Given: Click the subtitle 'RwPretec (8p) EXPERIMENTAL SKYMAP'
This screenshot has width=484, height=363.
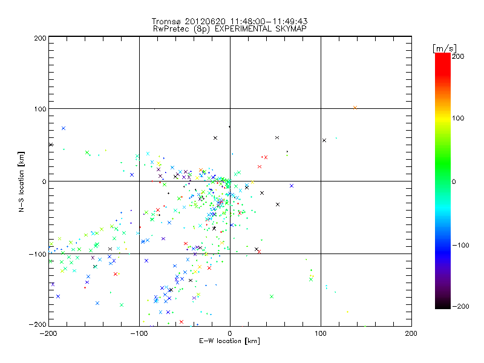Looking at the screenshot, I should point(229,29).
